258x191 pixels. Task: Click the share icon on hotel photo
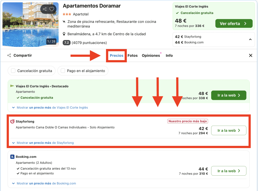[45, 9]
